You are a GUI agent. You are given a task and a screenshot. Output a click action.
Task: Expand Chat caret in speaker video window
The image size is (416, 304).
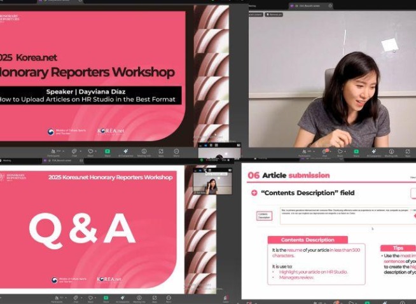(x=330, y=151)
